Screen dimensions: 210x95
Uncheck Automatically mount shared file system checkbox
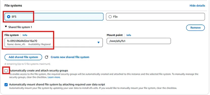click(x=6, y=85)
